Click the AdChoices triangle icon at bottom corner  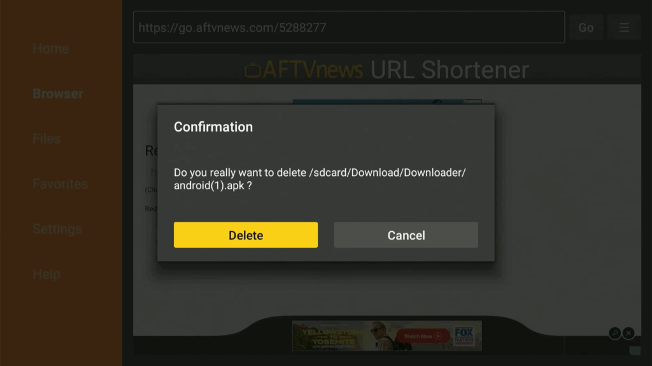pyautogui.click(x=635, y=351)
